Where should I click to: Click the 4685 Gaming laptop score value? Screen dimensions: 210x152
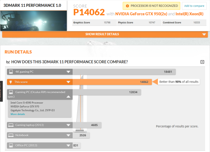point(94,125)
